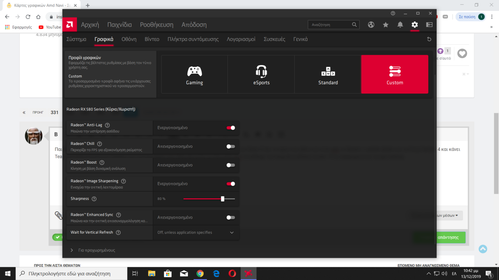Open the AMD Radeon taskbar icon
Screen dimensions: 499x280
[248, 273]
